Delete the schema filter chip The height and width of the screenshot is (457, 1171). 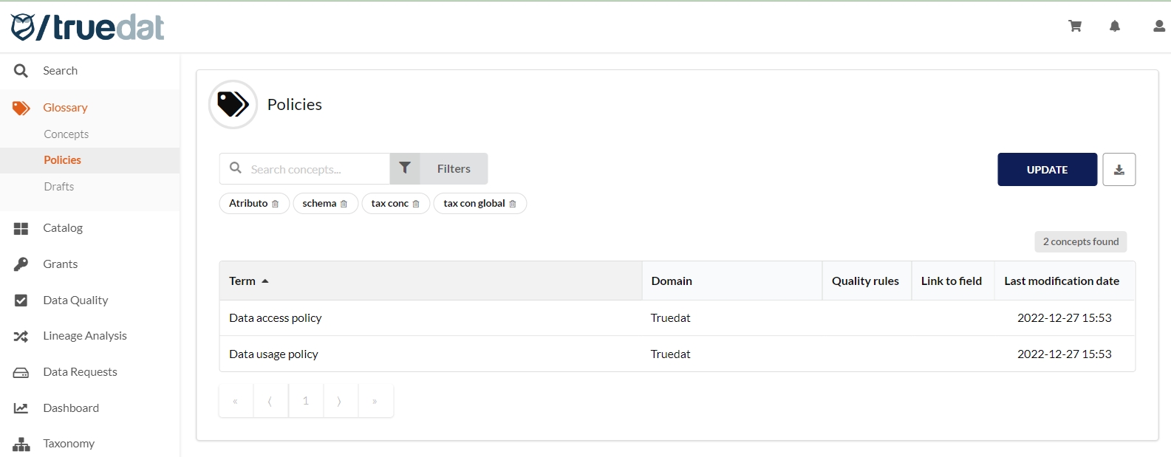344,204
